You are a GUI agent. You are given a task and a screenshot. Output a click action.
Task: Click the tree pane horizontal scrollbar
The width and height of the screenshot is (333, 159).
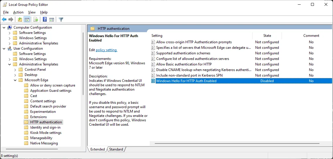[31, 149]
